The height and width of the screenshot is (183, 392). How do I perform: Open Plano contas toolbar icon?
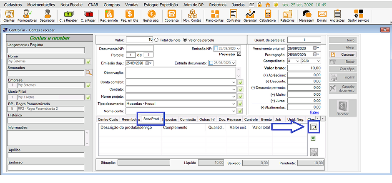click(x=215, y=16)
